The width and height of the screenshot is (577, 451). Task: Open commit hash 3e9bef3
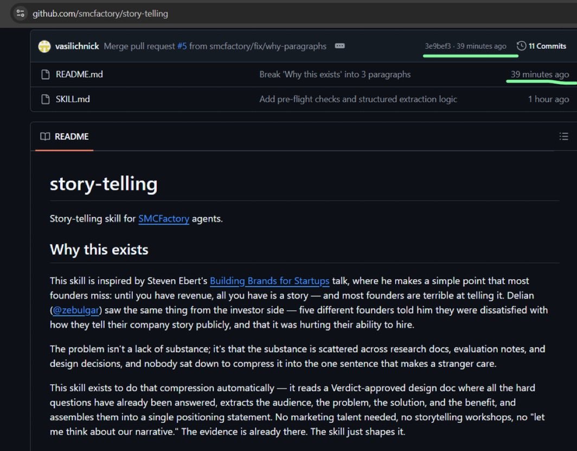438,46
